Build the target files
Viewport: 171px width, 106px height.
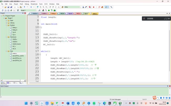pos(6,10)
